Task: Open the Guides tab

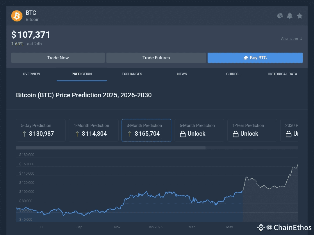Action: tap(232, 74)
